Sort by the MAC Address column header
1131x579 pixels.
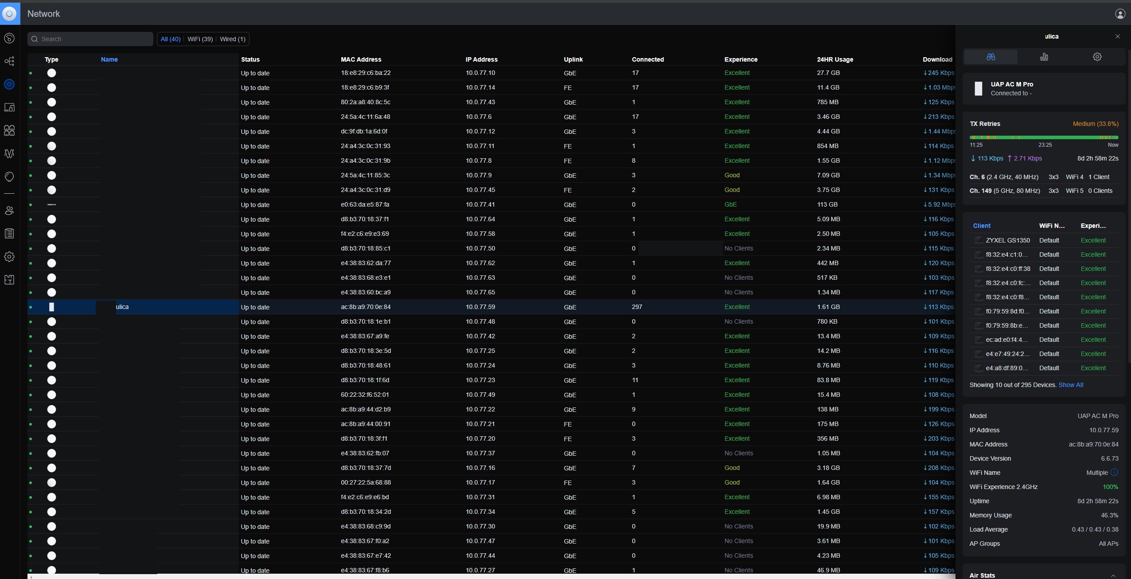click(361, 59)
